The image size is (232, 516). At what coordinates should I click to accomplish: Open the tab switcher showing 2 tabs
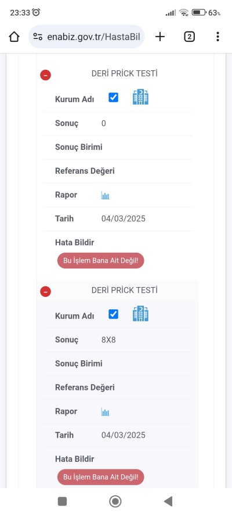tap(189, 37)
